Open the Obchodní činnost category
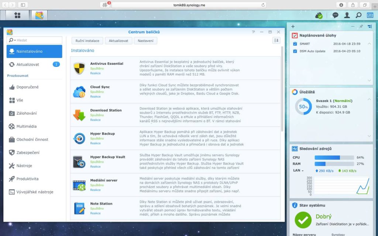The image size is (378, 236). (x=34, y=139)
